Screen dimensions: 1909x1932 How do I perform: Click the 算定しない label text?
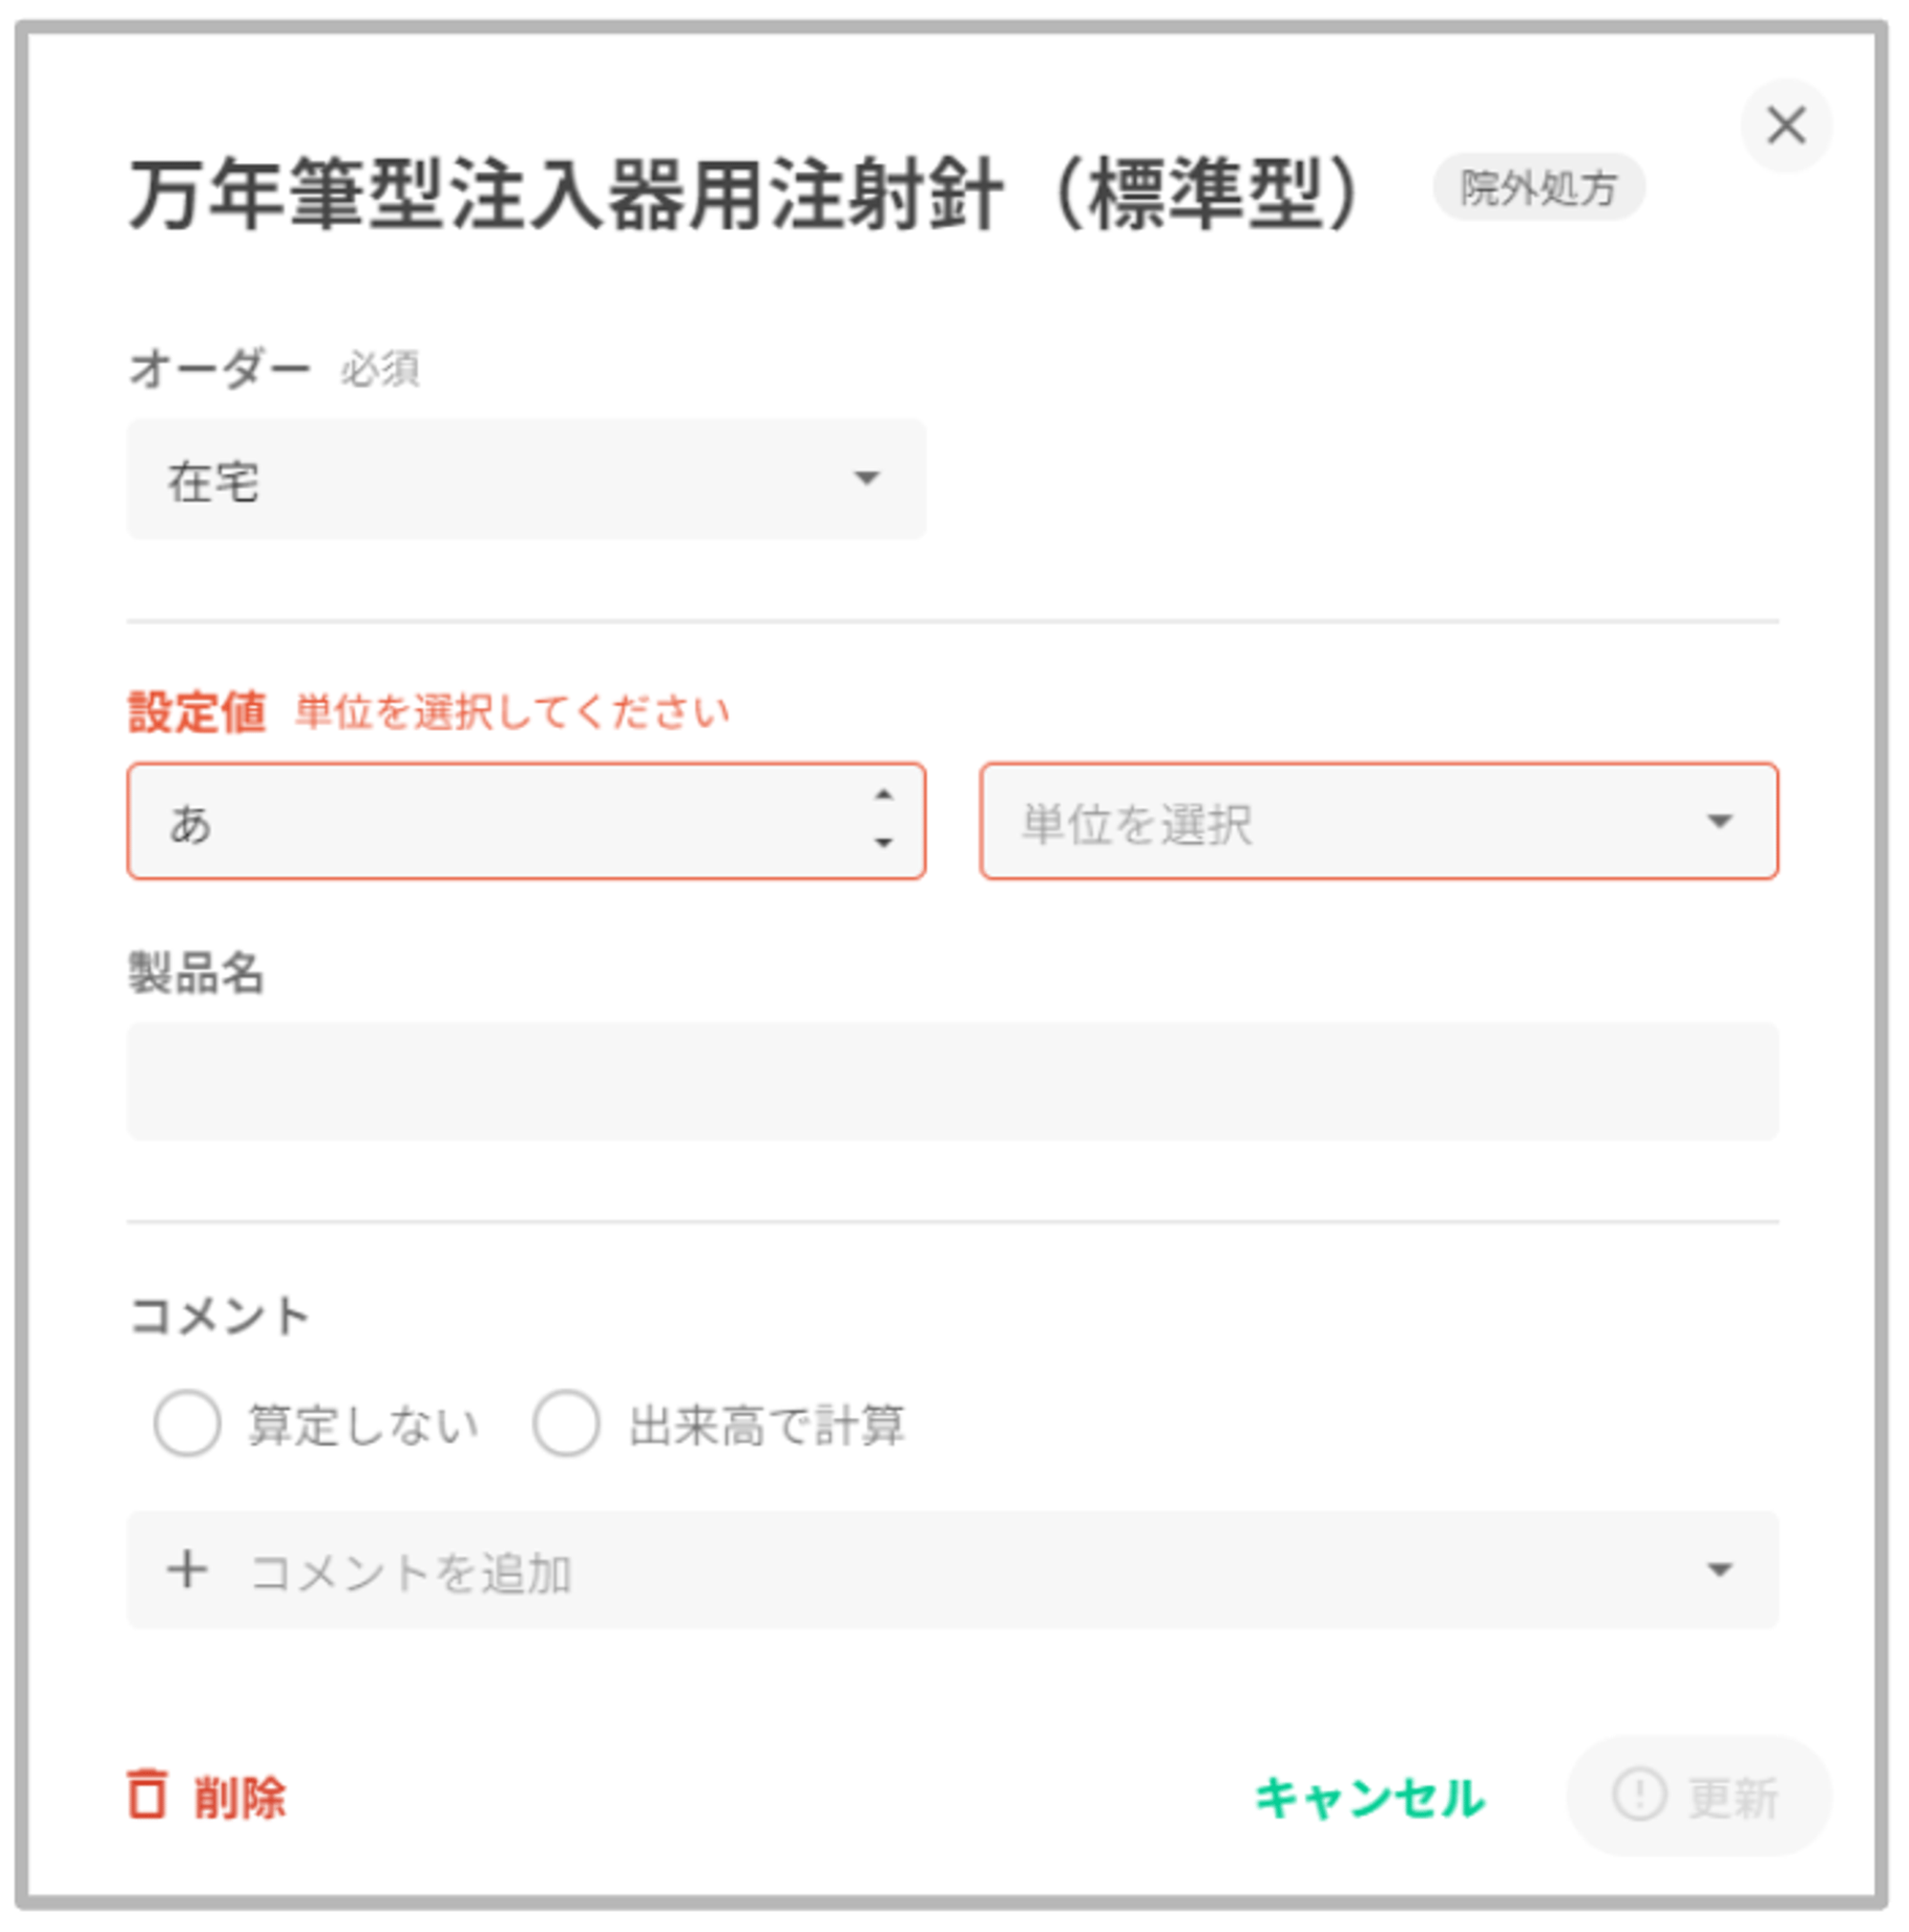pos(364,1425)
